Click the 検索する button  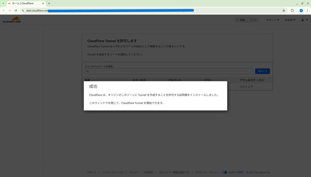[x=263, y=71]
